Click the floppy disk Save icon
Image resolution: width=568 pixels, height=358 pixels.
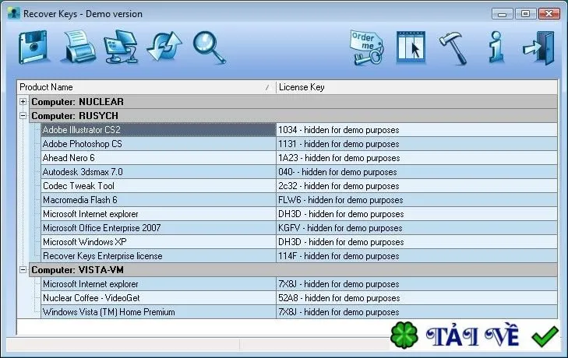tap(33, 47)
